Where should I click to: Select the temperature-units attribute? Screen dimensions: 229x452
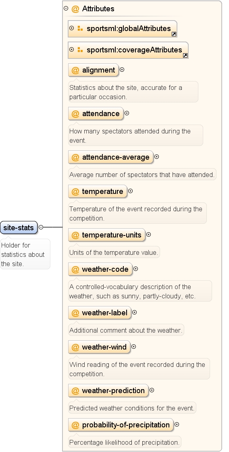point(107,235)
